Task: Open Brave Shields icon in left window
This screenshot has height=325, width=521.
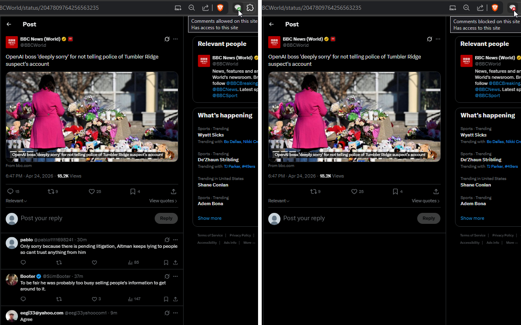Action: [x=220, y=8]
